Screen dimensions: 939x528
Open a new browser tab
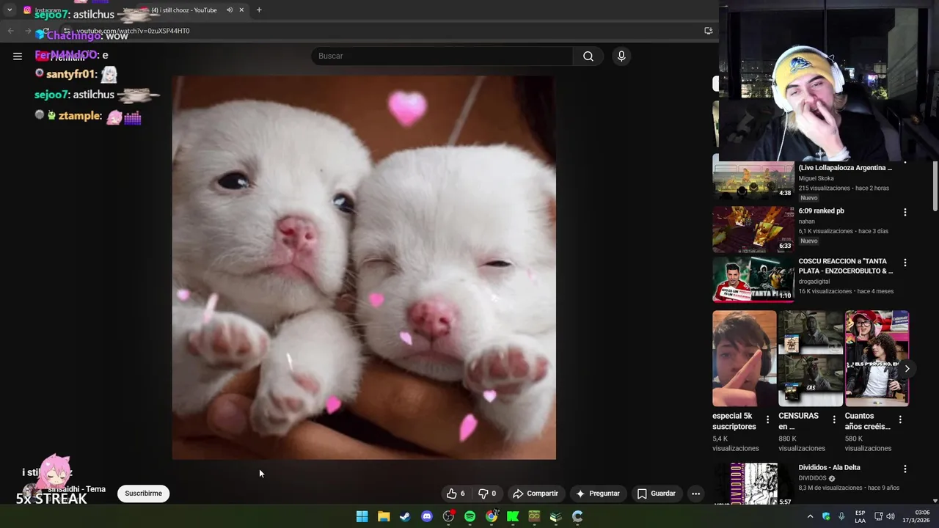coord(259,10)
